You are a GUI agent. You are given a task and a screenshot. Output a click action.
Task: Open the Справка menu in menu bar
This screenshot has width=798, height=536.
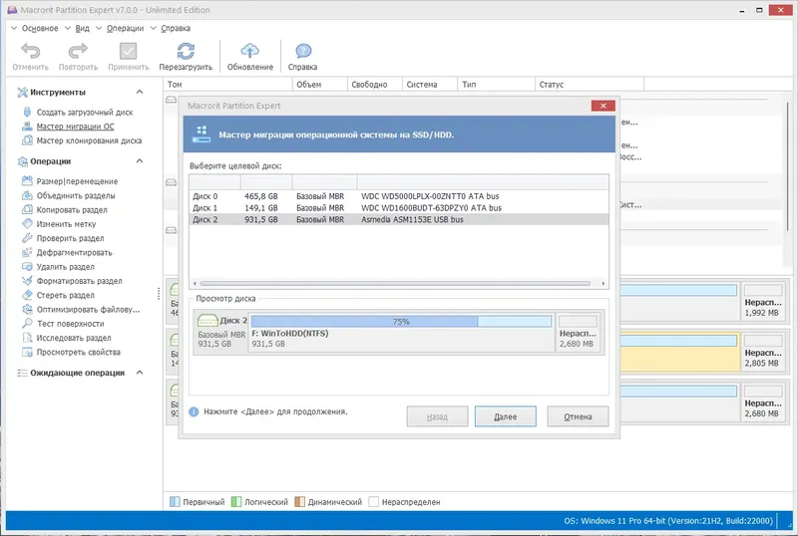(176, 29)
